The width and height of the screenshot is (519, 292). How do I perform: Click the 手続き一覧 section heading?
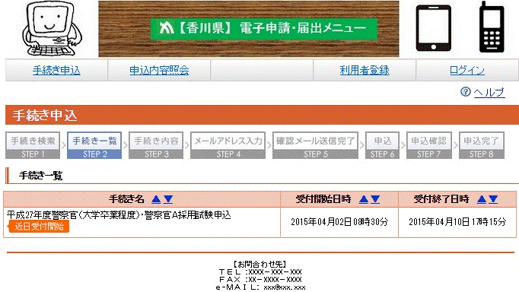(40, 176)
